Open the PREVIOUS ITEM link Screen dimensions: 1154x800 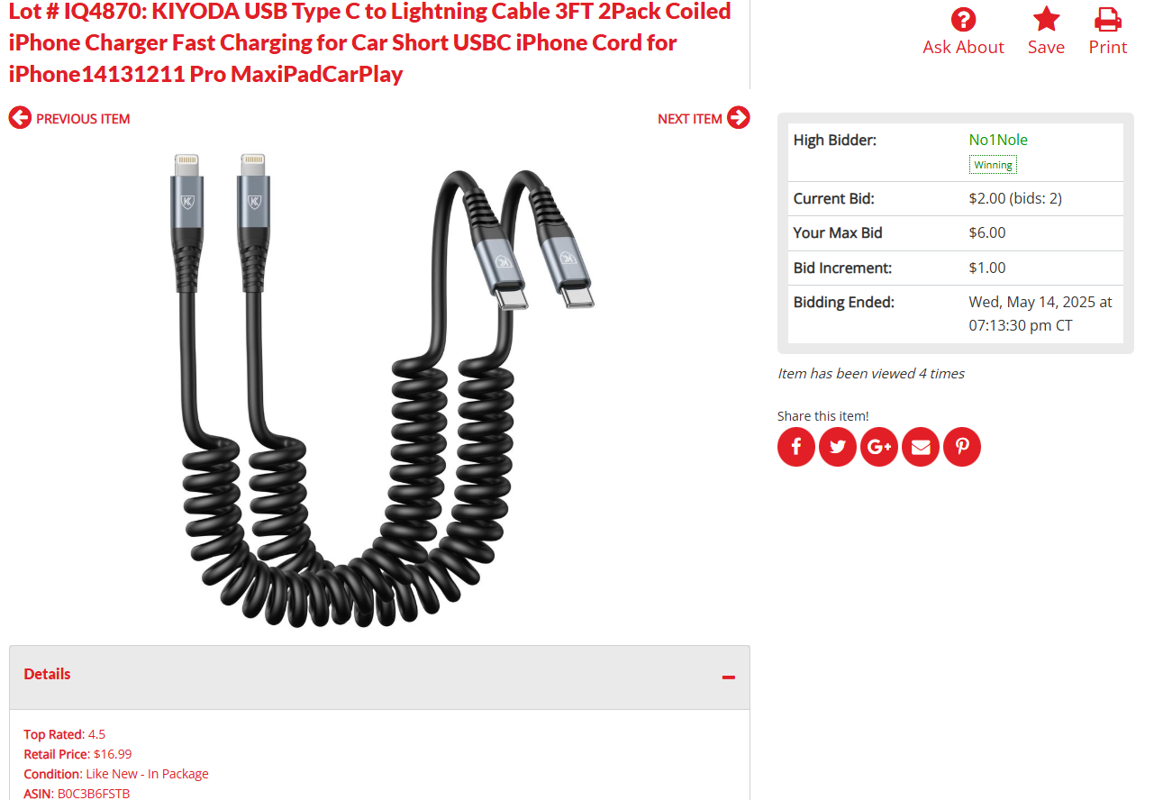[x=83, y=119]
